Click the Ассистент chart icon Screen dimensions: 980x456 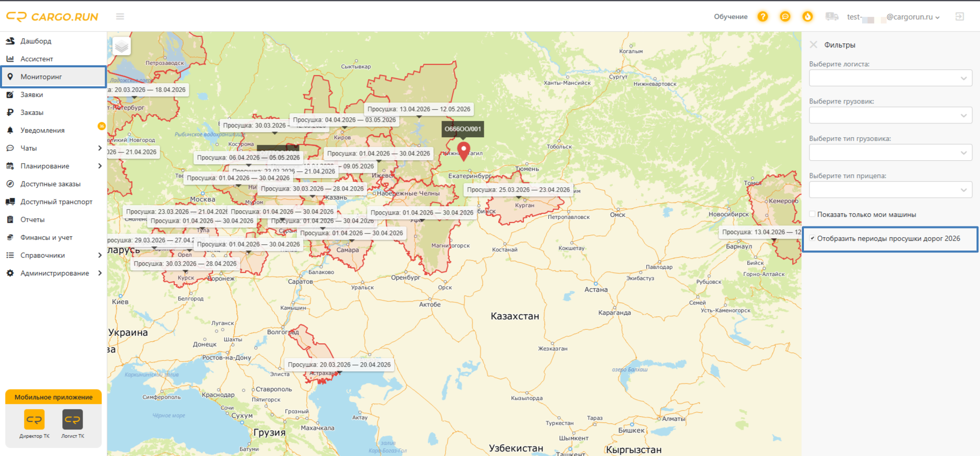click(10, 59)
